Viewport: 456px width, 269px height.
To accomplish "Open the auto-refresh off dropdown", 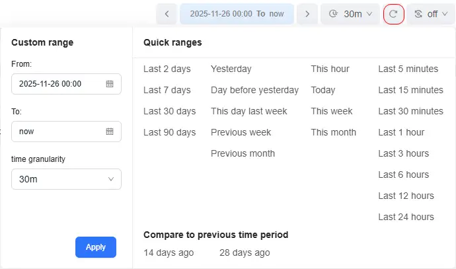I will coord(430,13).
